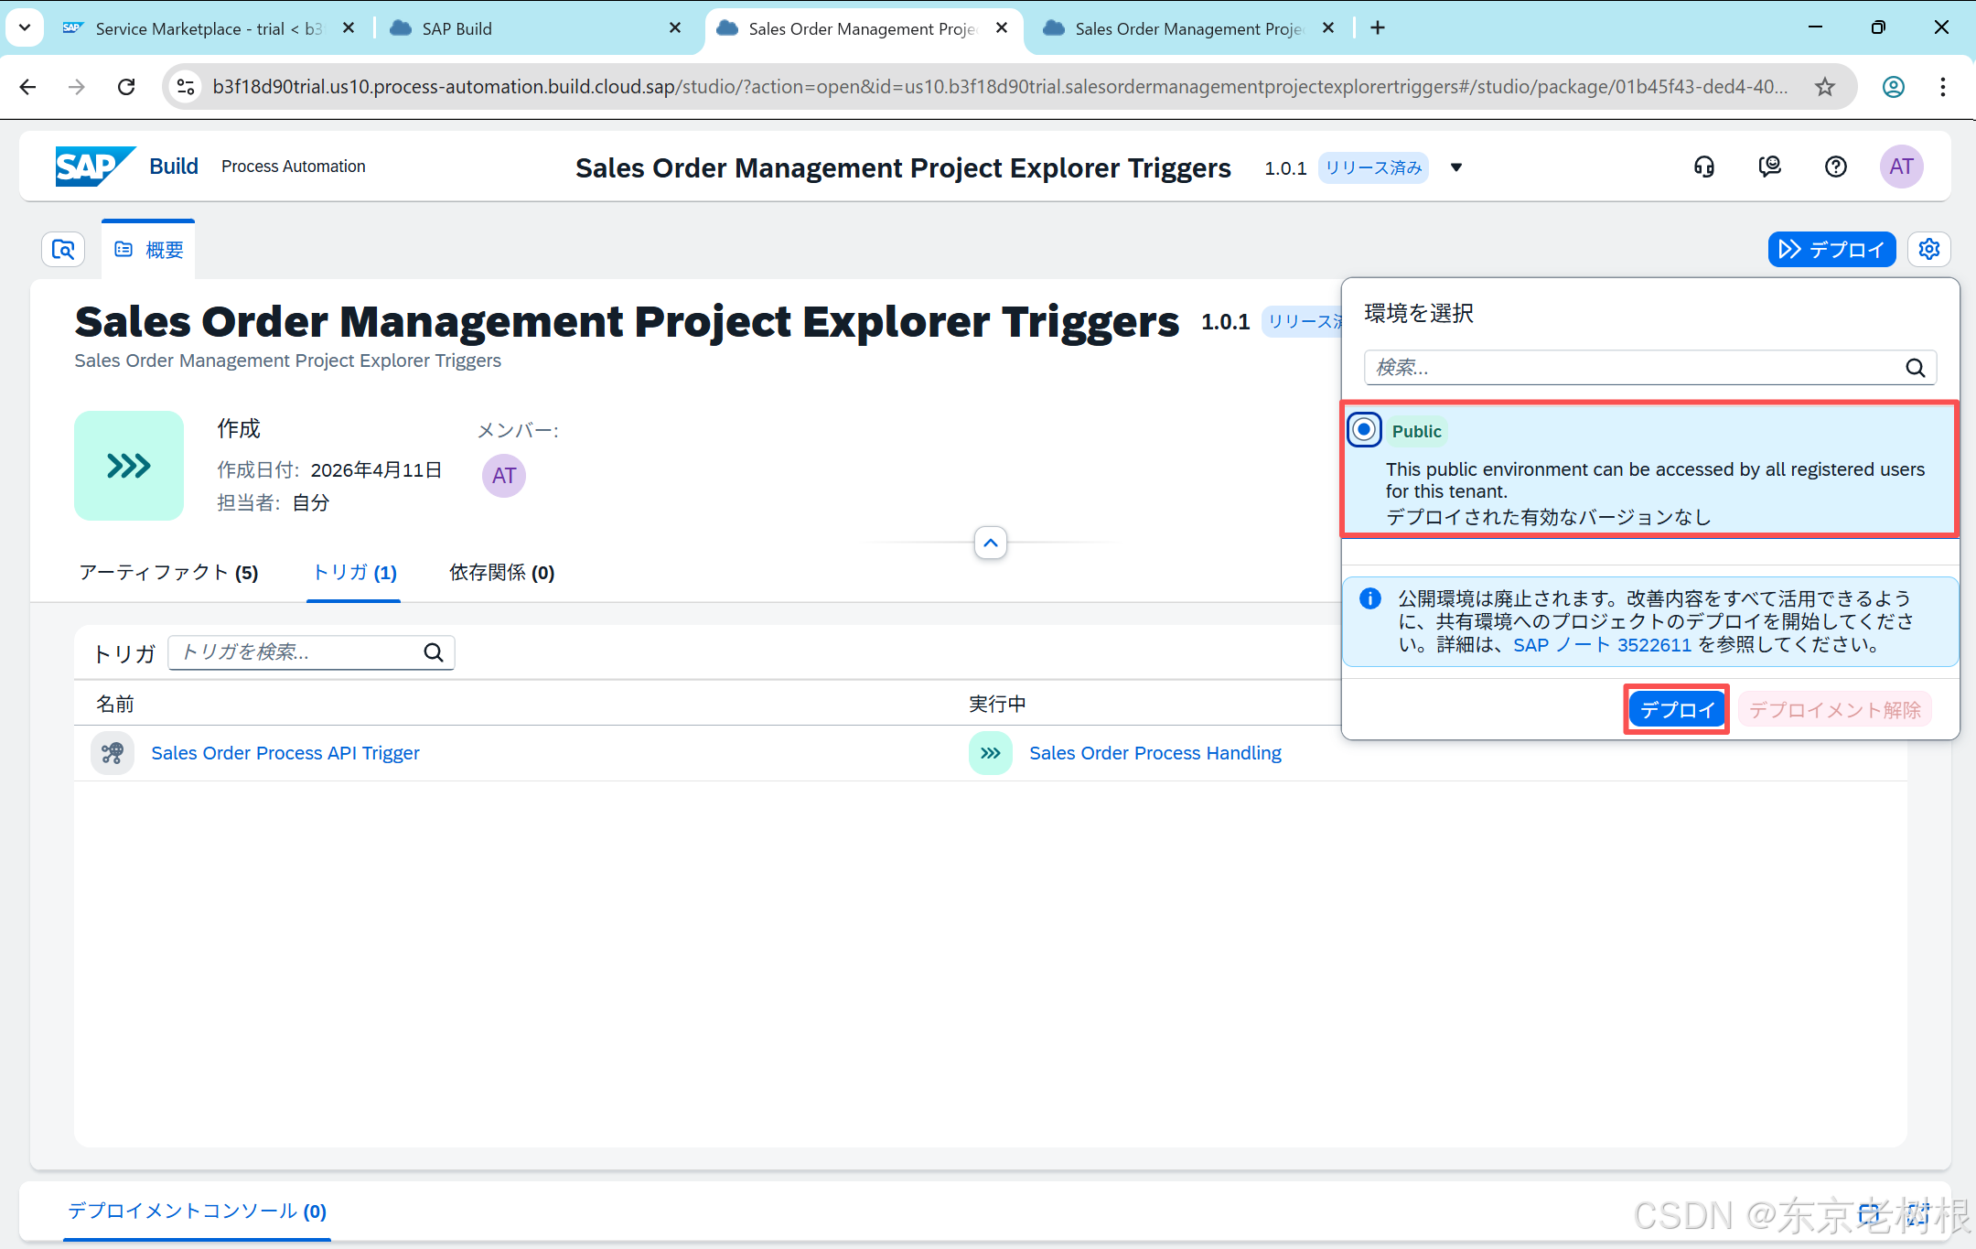This screenshot has width=1976, height=1249.
Task: Open the デプロイメントコンソール (0) tab
Action: tap(197, 1211)
